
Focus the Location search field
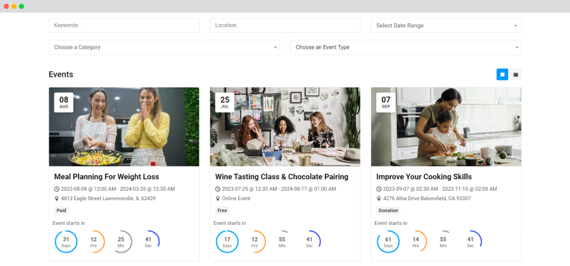pyautogui.click(x=285, y=25)
